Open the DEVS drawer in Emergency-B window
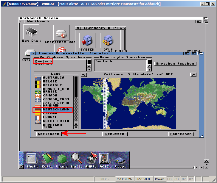This screenshot has width=217, height=183. tap(108, 40)
